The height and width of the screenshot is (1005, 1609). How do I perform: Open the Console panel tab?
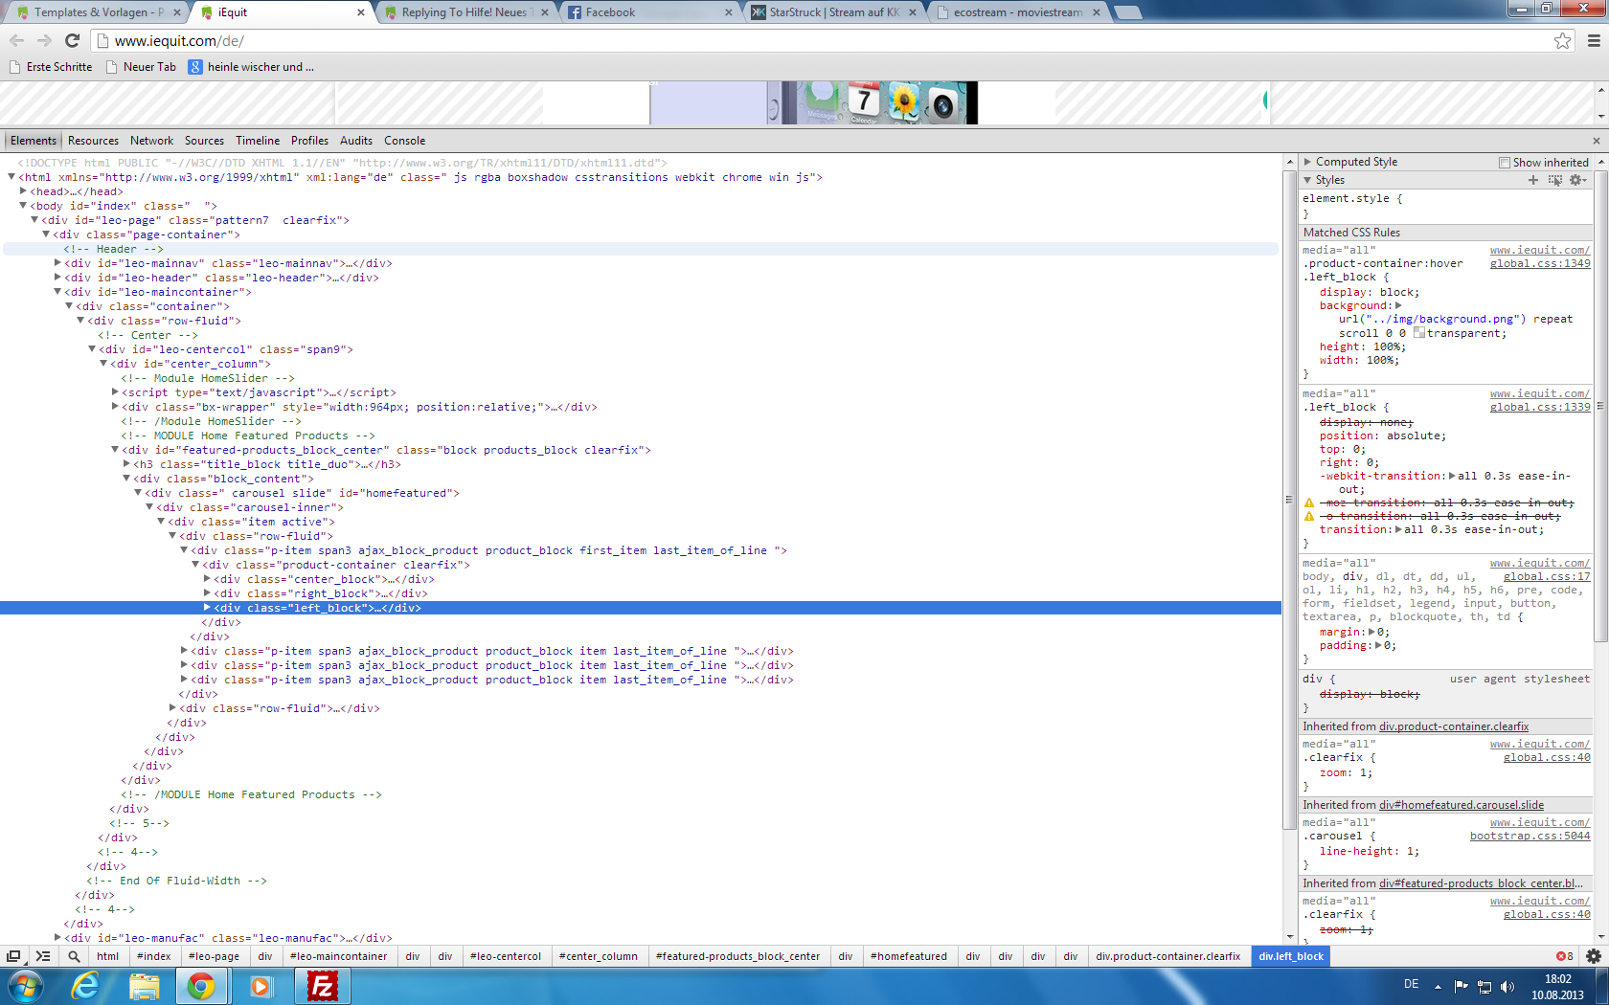[404, 141]
